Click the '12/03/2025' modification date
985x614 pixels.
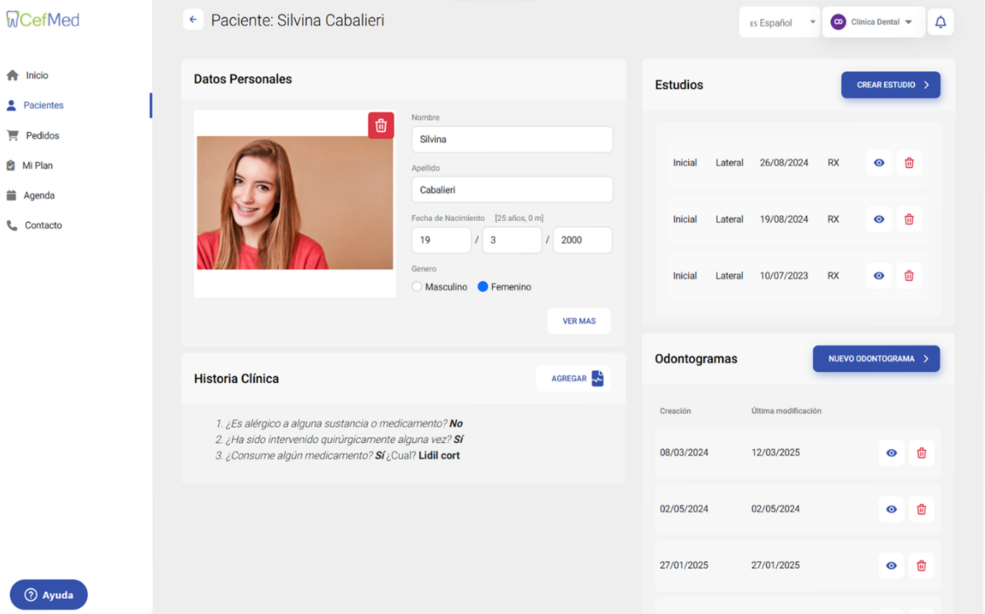(776, 452)
